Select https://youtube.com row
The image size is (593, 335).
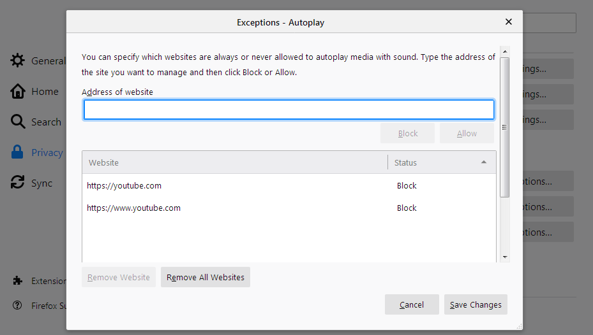289,185
